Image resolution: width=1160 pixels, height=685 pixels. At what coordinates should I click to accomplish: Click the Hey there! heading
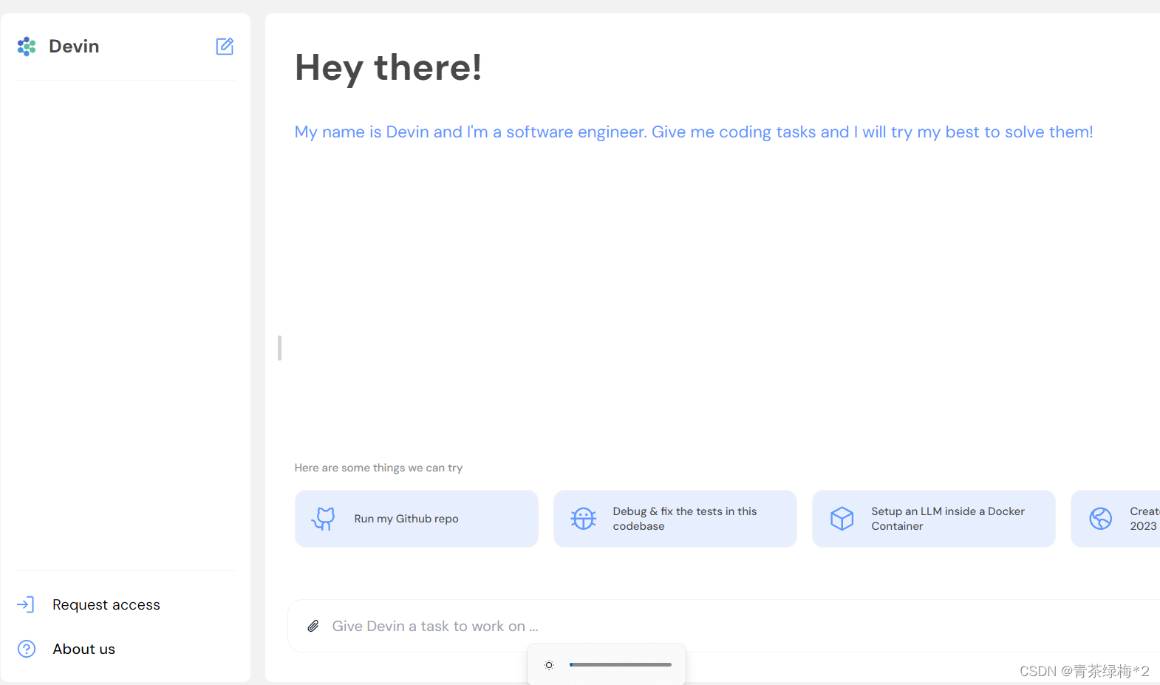click(389, 68)
